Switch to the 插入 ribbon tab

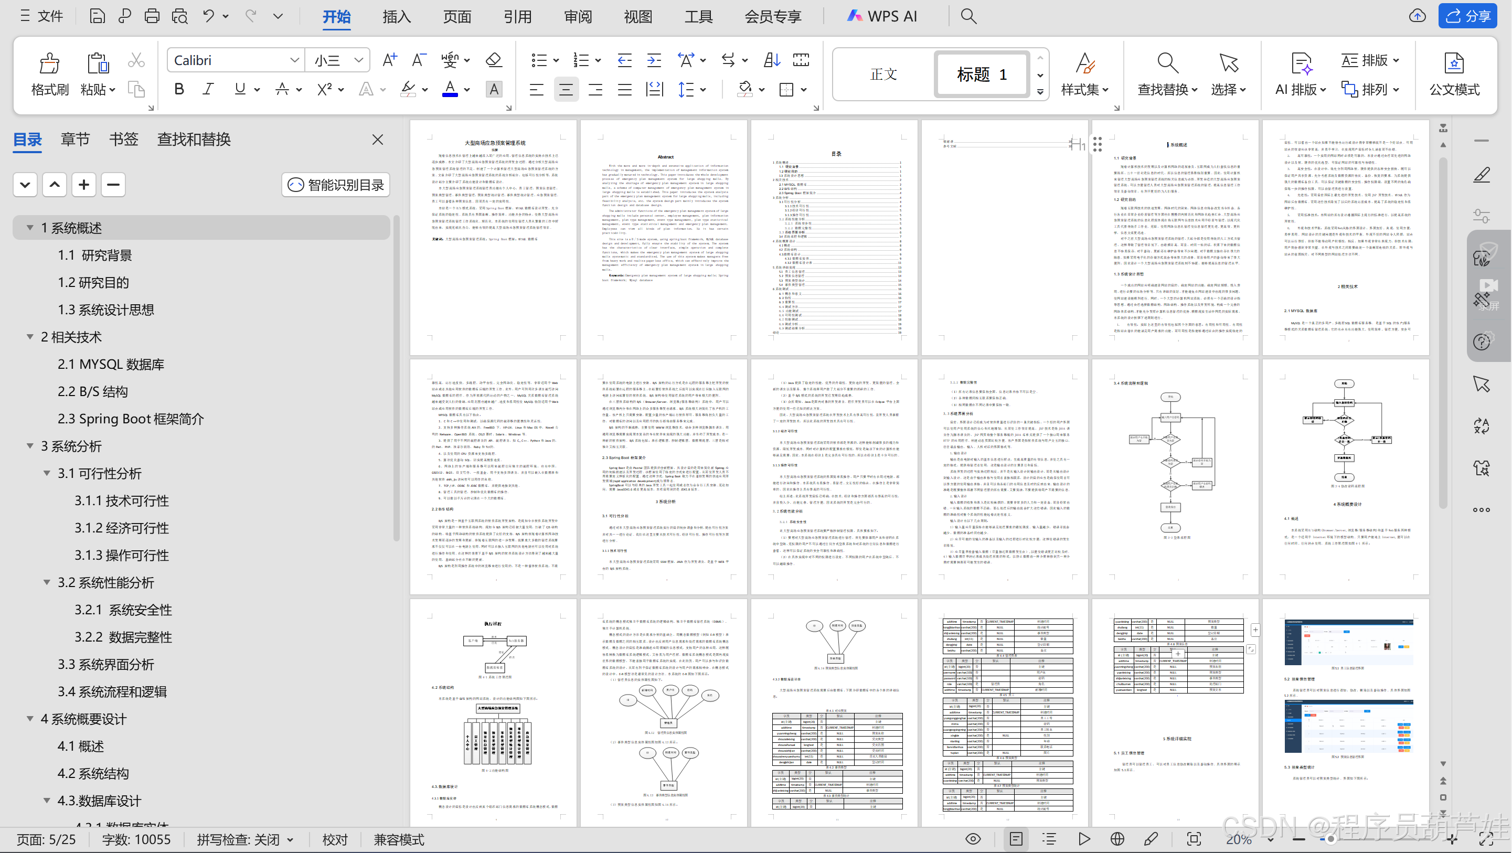click(x=396, y=16)
